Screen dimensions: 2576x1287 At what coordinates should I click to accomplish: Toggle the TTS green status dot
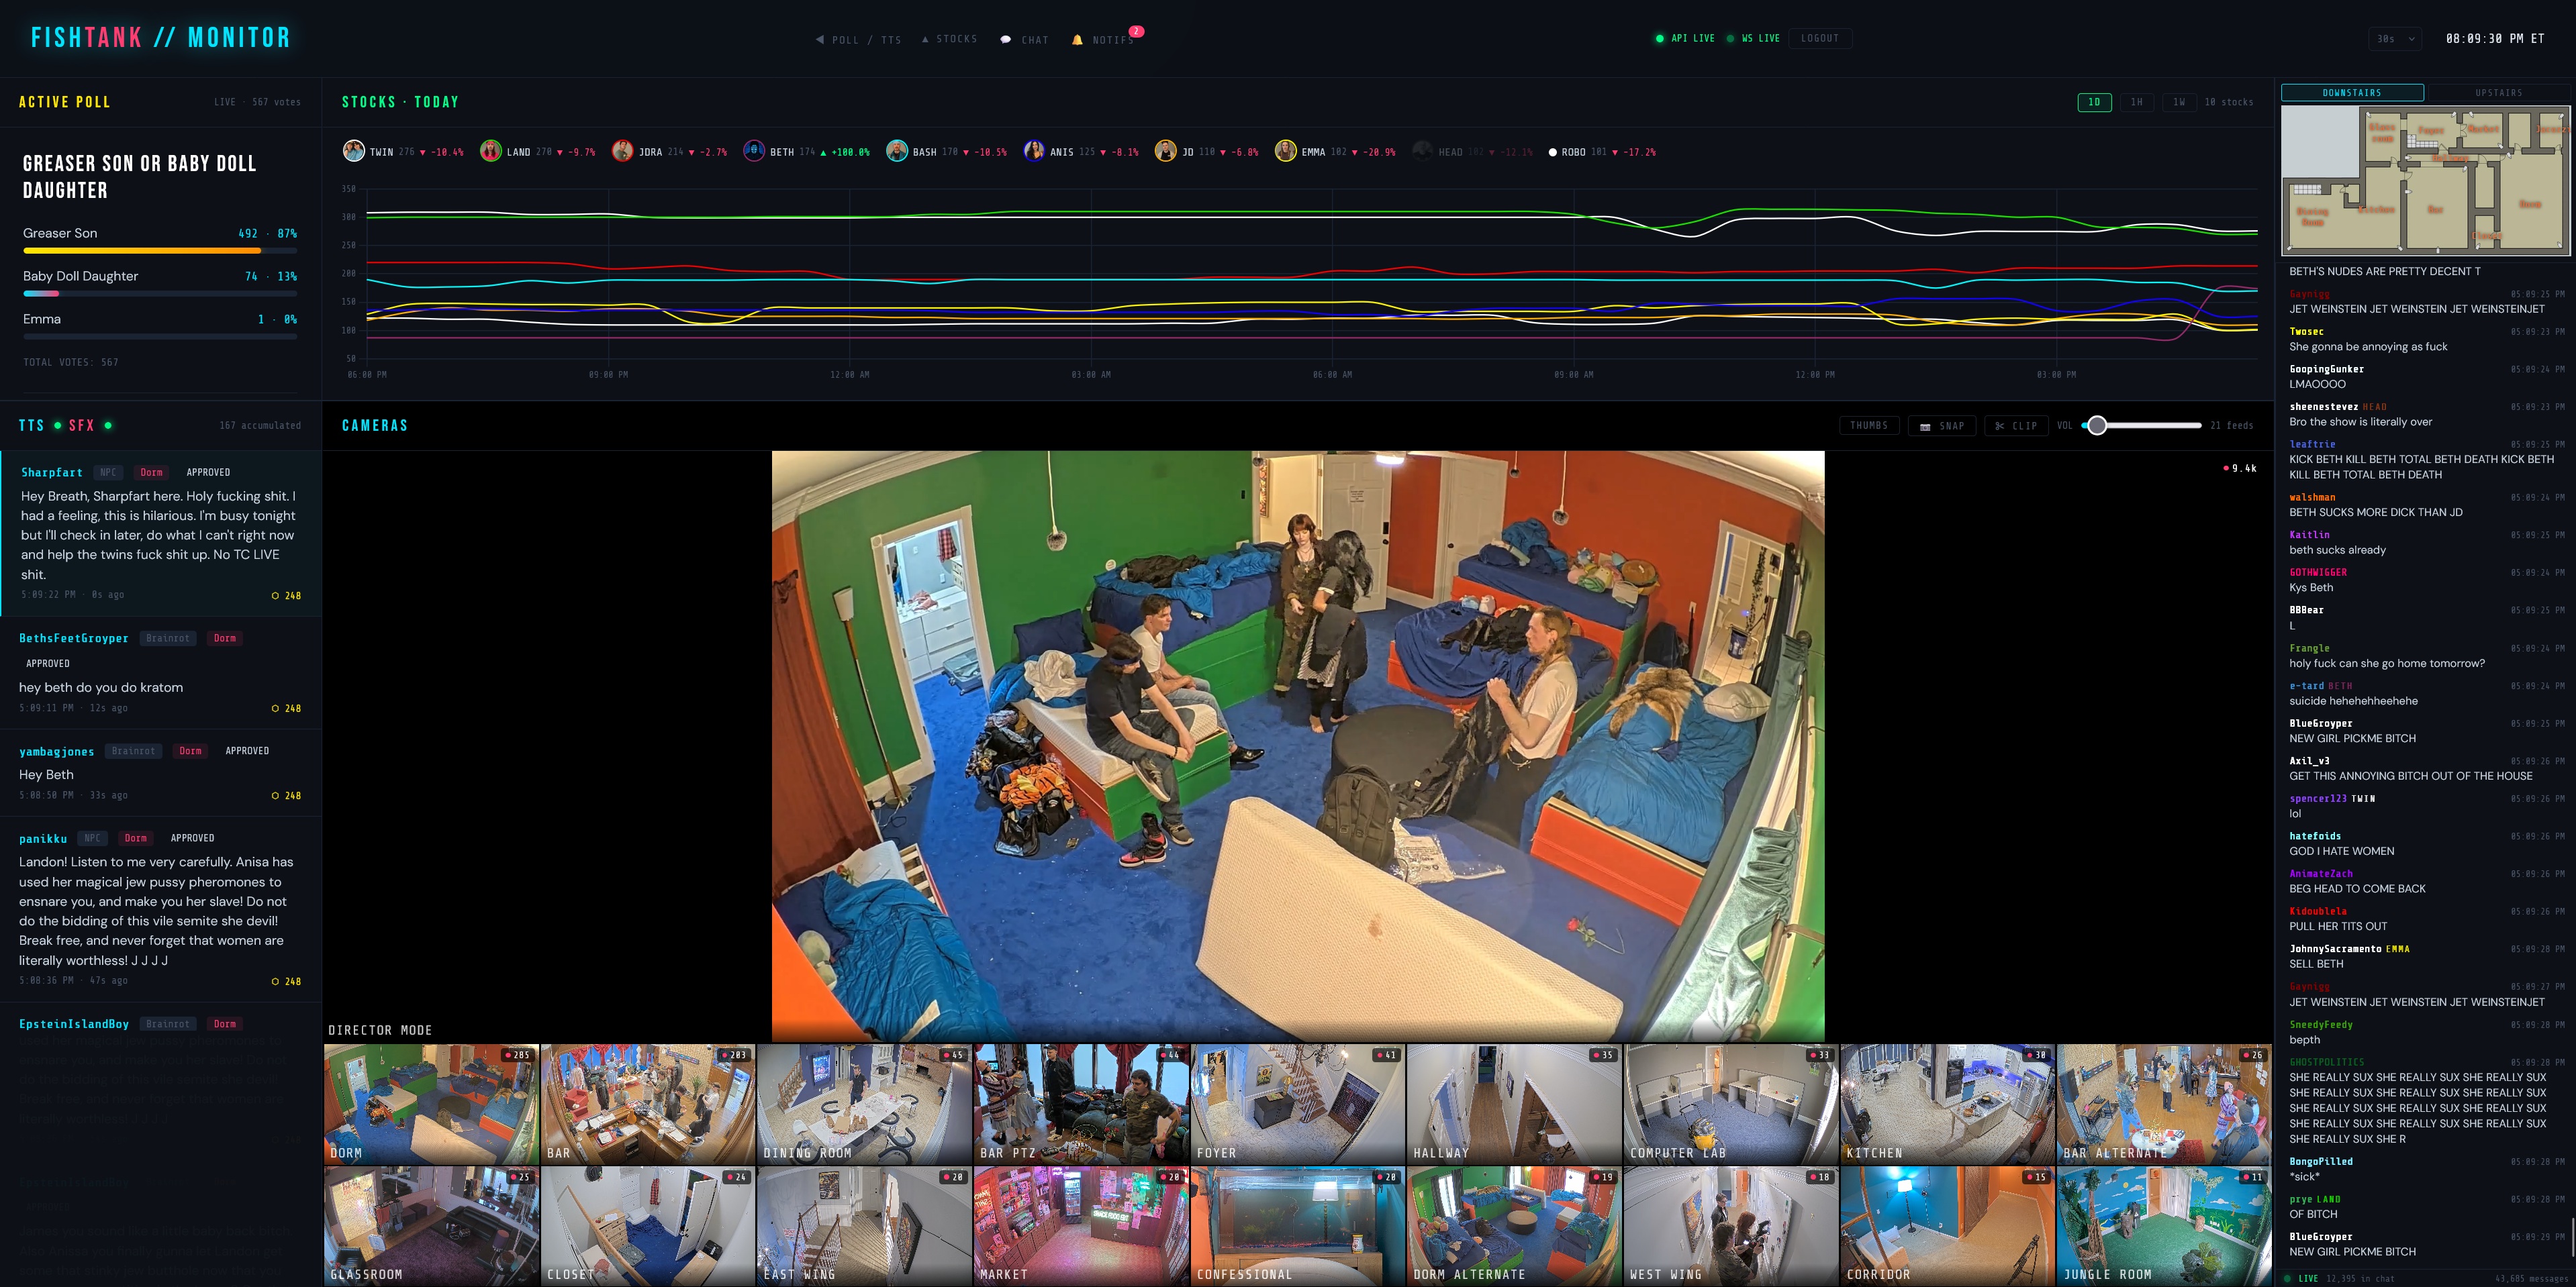click(58, 425)
